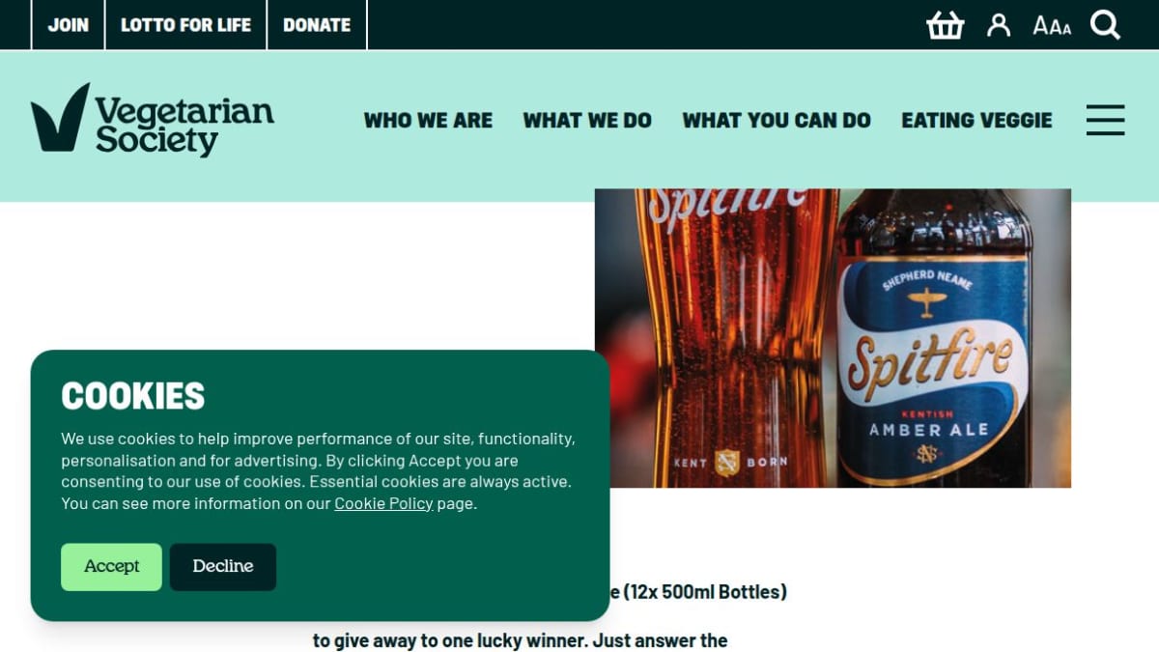Expand the WHAT WE DO menu

pos(587,121)
